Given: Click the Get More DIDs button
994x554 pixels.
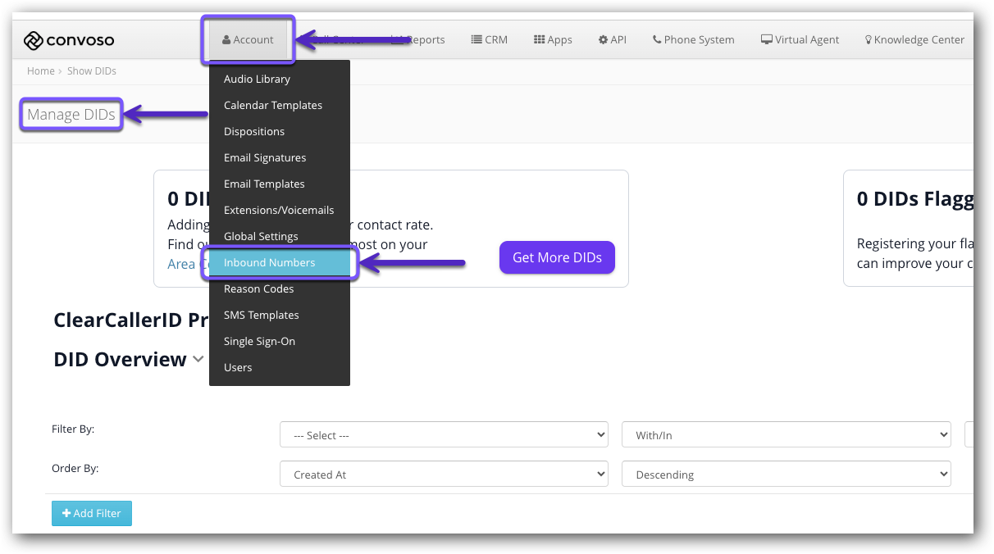Looking at the screenshot, I should (557, 257).
